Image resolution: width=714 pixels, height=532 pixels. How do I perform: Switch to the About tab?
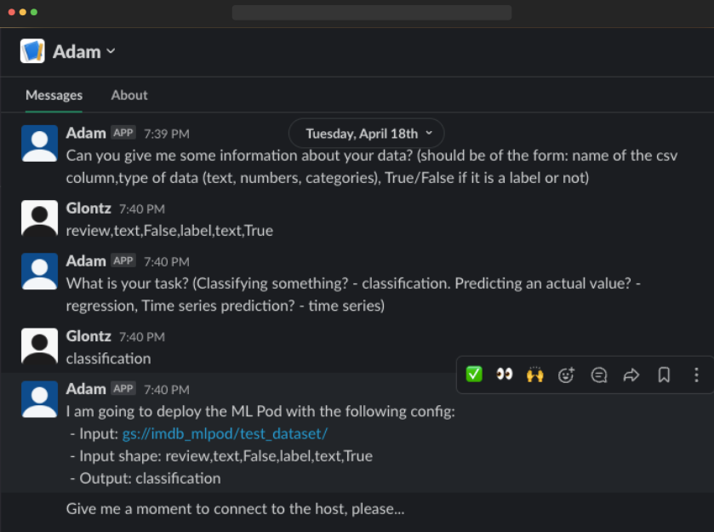coord(129,95)
